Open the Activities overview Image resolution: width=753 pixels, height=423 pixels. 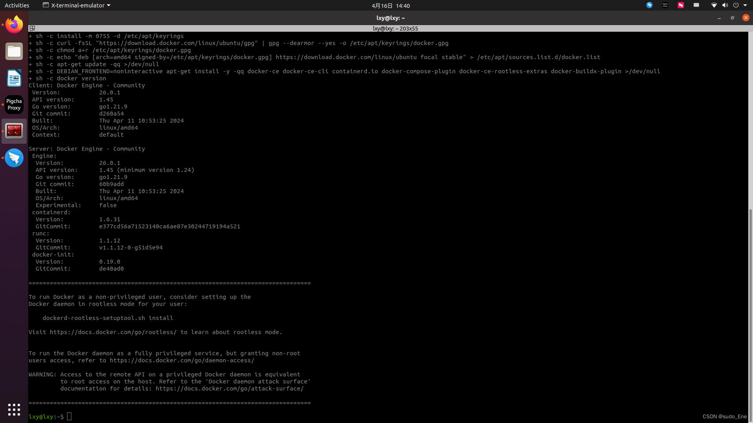click(x=17, y=5)
